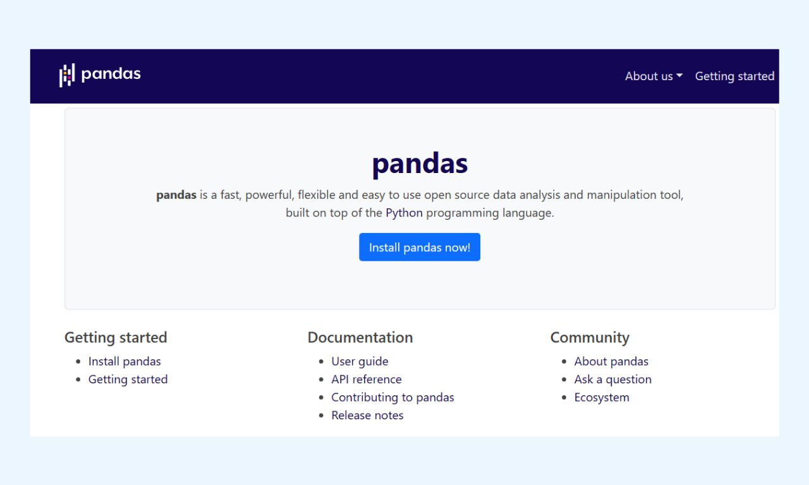Visit the Contributing to pandas link
Viewport: 809px width, 485px height.
click(392, 397)
